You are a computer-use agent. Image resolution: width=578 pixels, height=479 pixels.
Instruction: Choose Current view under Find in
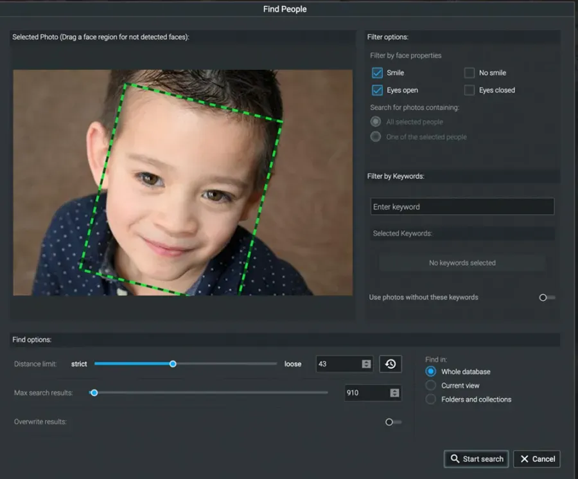431,386
